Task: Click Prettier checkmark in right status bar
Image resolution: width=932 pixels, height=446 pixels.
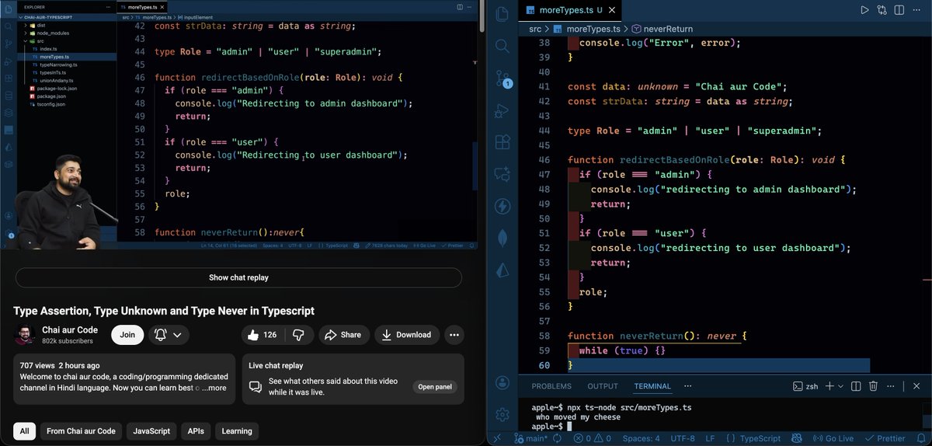Action: coord(884,438)
